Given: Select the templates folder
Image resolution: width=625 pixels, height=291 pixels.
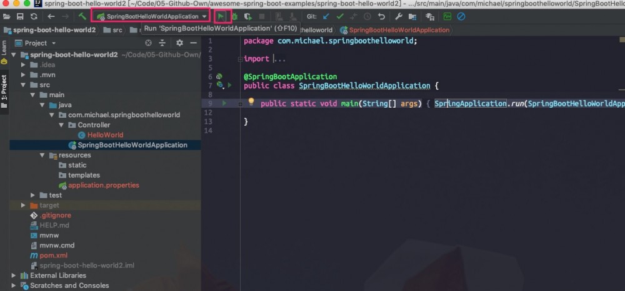Looking at the screenshot, I should point(84,175).
